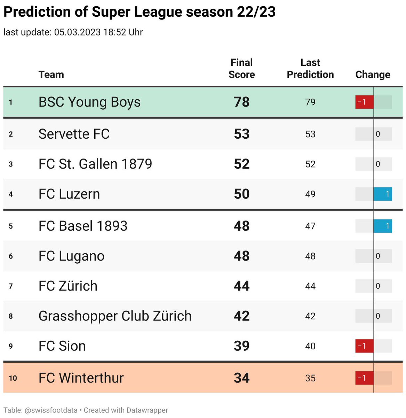
Task: Click the red -1 bar for FC Sion
Action: tap(364, 346)
